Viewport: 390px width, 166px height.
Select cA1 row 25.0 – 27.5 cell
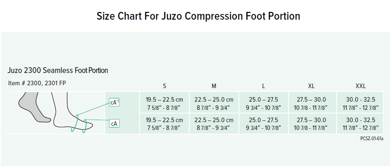coord(263,103)
